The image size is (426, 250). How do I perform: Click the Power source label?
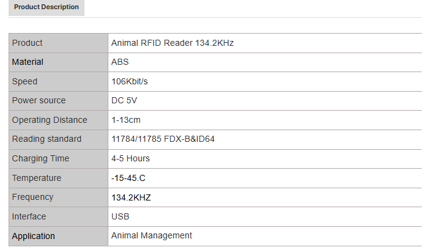(39, 100)
